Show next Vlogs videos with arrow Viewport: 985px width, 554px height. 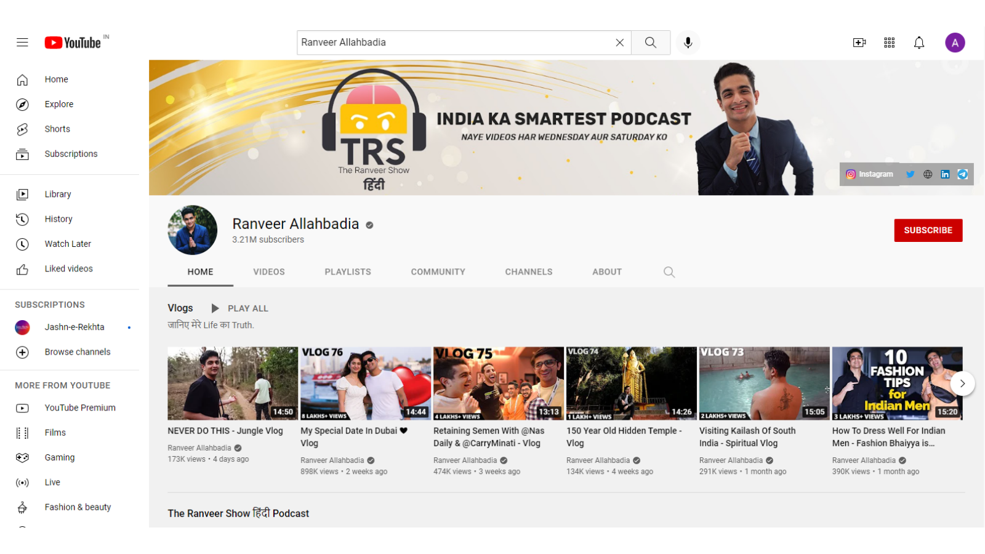click(962, 383)
